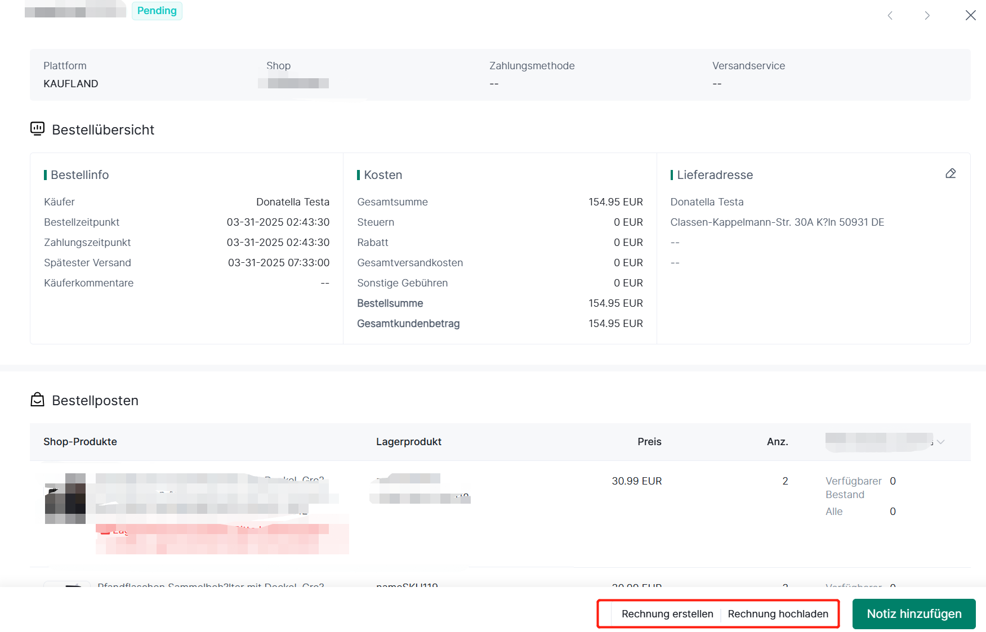Close the order detail panel
Image resolution: width=986 pixels, height=632 pixels.
click(970, 16)
